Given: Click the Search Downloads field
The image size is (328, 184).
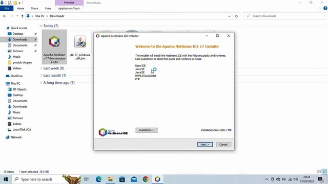Looking at the screenshot, I should point(284,16).
